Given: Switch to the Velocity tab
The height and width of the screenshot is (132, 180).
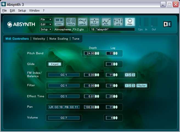Looking at the screenshot, I should pyautogui.click(x=39, y=39).
